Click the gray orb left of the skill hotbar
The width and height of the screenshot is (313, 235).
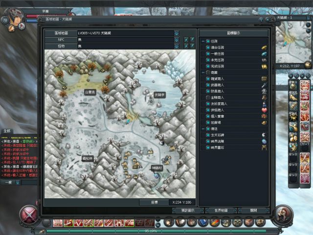pos(47,223)
